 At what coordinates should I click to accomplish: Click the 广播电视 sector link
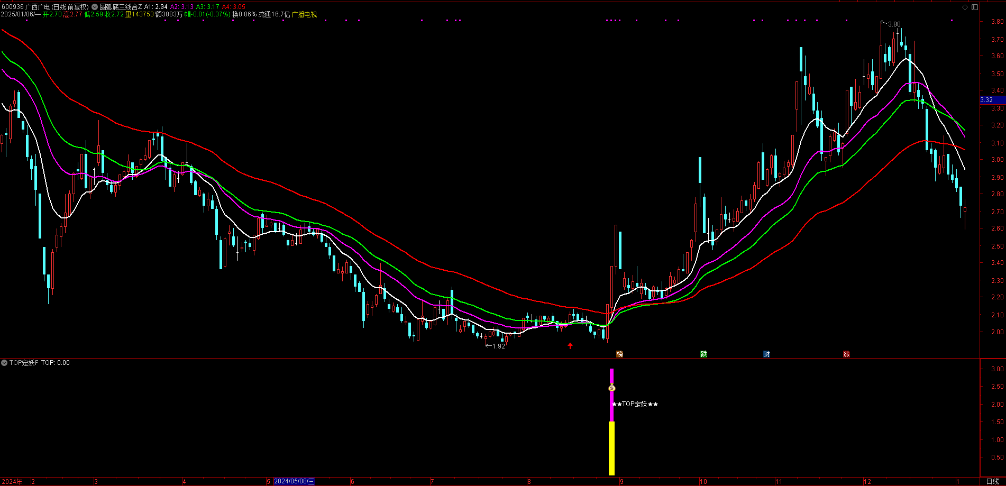point(304,14)
